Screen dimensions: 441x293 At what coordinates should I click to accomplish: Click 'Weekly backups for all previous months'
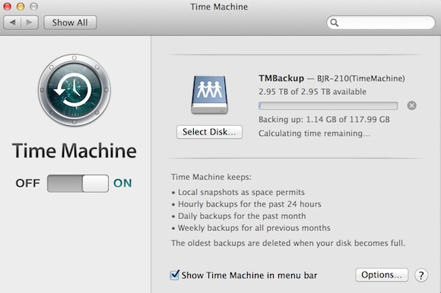pyautogui.click(x=254, y=228)
